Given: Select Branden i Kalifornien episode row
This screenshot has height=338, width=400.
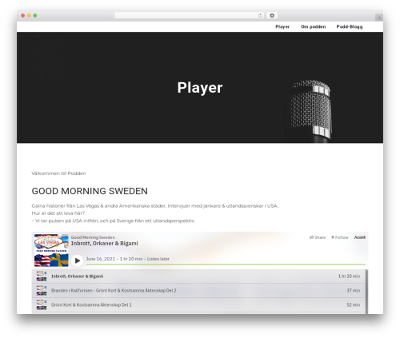Looking at the screenshot, I should (x=198, y=291).
